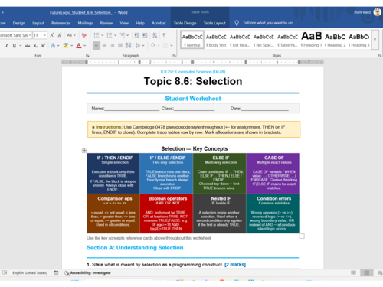Increase paragraph indent
383x287 pixels.
click(x=145, y=35)
